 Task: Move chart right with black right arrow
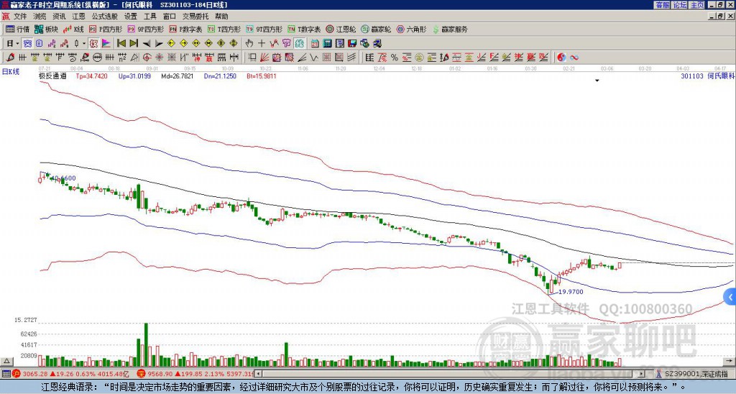pyautogui.click(x=159, y=44)
